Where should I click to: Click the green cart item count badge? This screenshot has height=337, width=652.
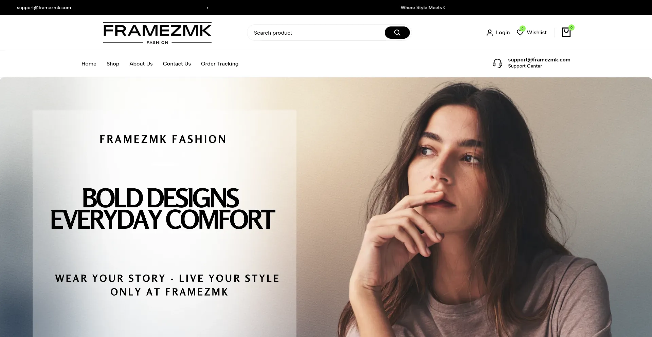point(572,27)
